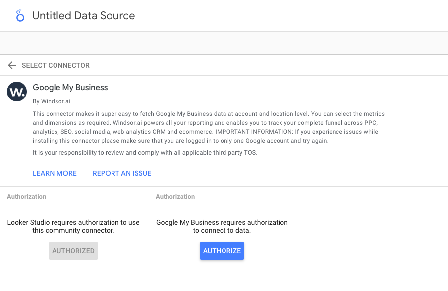Click the blue AUTHORIZE button
448x291 pixels.
click(x=222, y=251)
